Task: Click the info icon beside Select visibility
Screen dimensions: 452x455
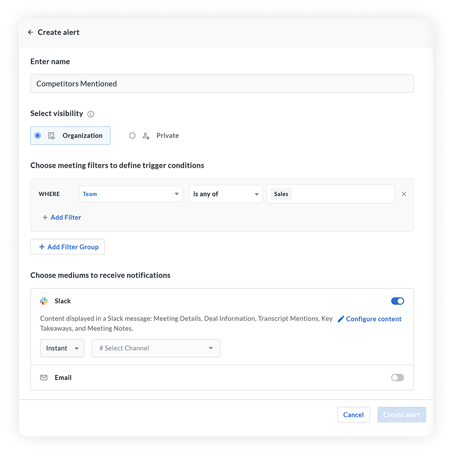Action: (91, 114)
